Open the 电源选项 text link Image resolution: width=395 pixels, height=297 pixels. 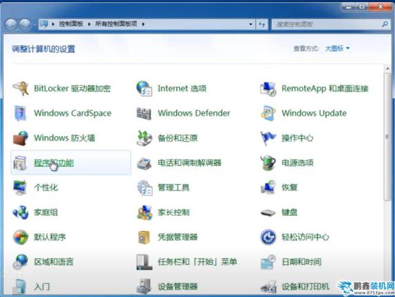[297, 163]
